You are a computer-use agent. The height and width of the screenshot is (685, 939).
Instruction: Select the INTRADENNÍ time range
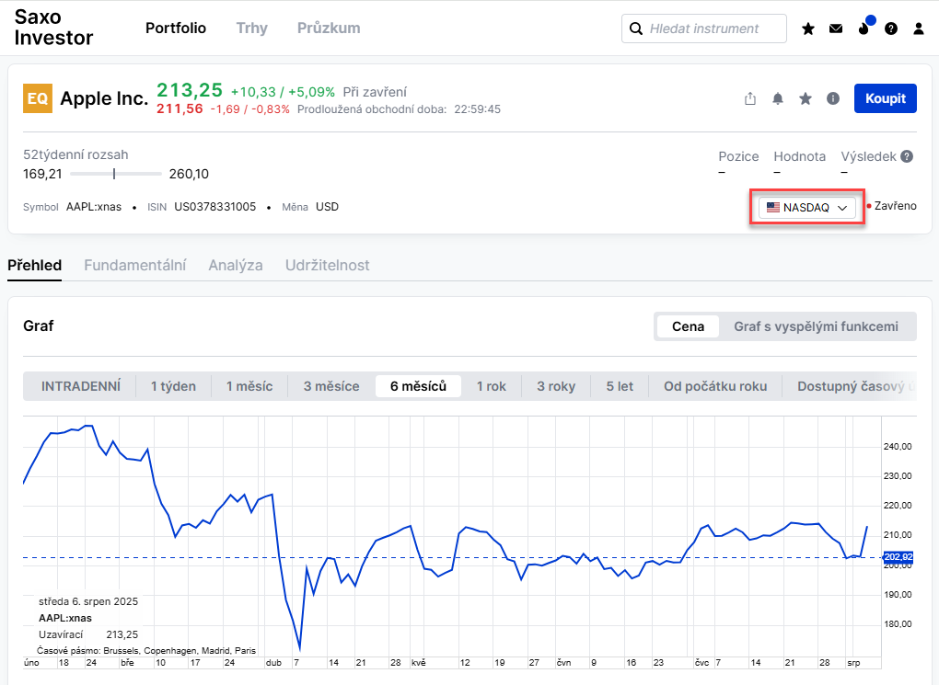click(x=81, y=386)
